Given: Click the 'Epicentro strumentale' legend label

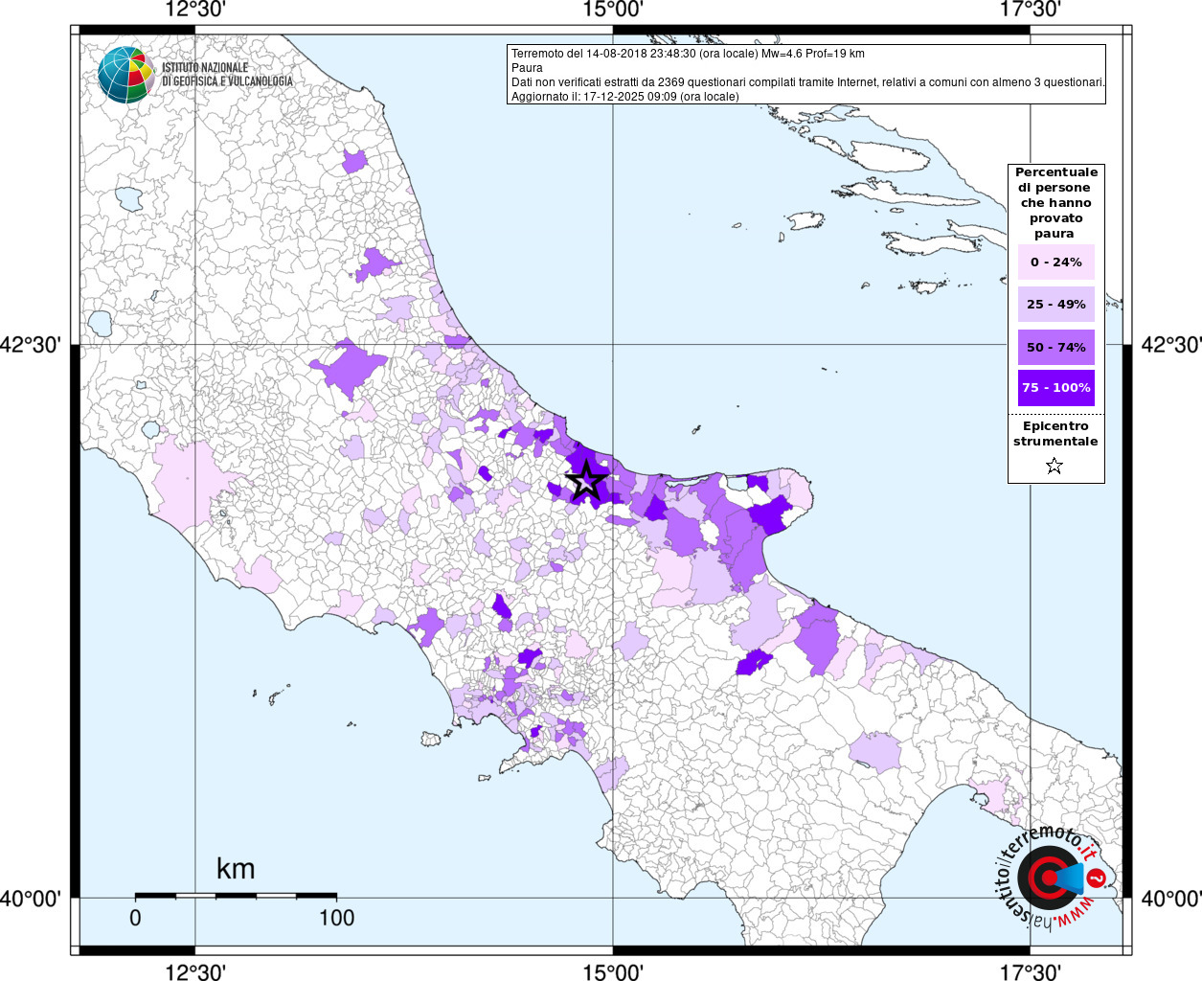Looking at the screenshot, I should tap(1055, 434).
